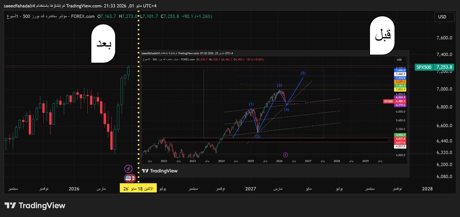The height and width of the screenshot is (217, 460).
Task: Click the saeedfahadali4 username in the header
Action: [x=20, y=6]
